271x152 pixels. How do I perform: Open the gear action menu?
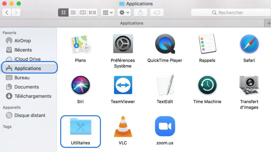click(124, 12)
